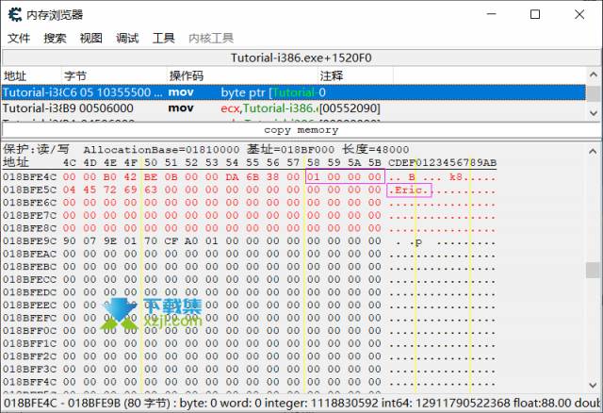Click the address 018BFEAC in hex view
The width and height of the screenshot is (603, 413).
tap(29, 254)
